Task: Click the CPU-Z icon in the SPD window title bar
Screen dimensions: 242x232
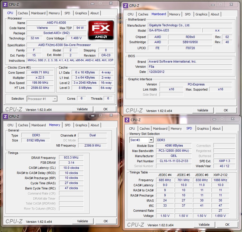Action: click(127, 120)
